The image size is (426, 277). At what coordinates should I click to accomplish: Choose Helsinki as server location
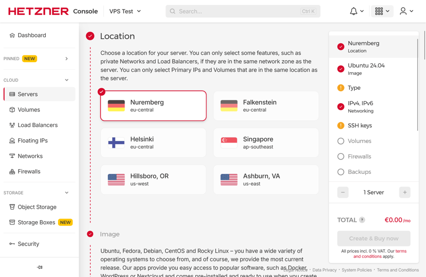click(153, 142)
